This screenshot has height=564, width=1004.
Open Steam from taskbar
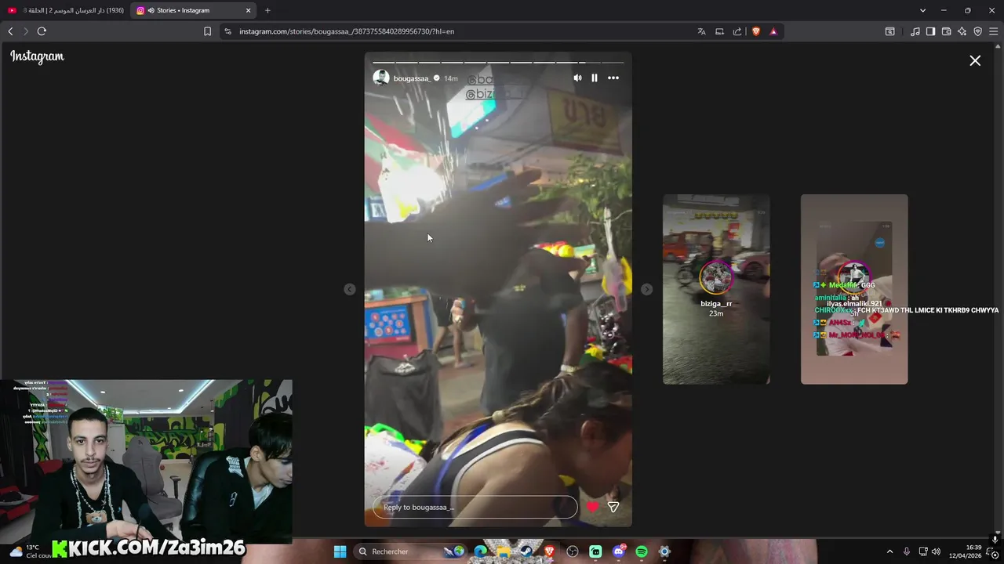(x=526, y=551)
